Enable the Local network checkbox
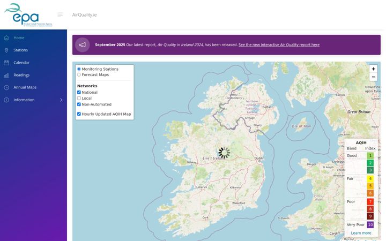The height and width of the screenshot is (241, 386). (79, 99)
